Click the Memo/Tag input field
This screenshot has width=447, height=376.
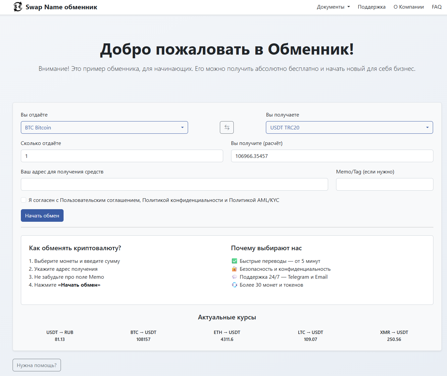(384, 184)
